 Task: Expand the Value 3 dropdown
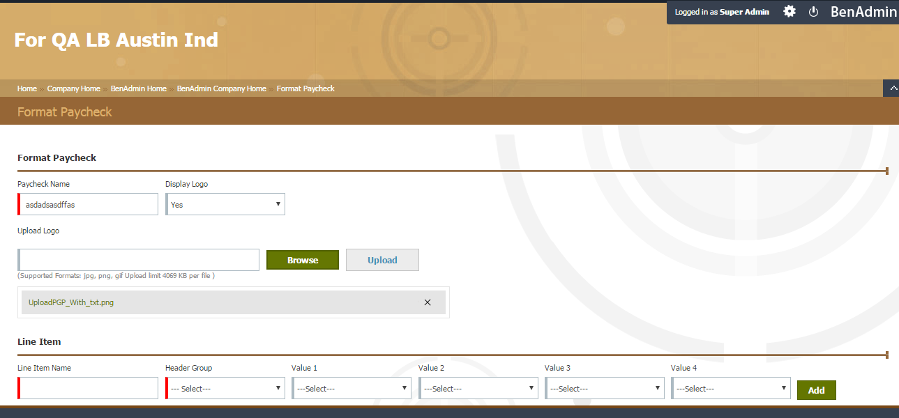pyautogui.click(x=605, y=388)
